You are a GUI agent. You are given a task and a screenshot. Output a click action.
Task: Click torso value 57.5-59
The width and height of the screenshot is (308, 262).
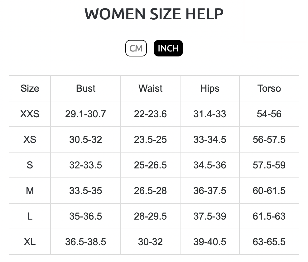click(x=269, y=165)
